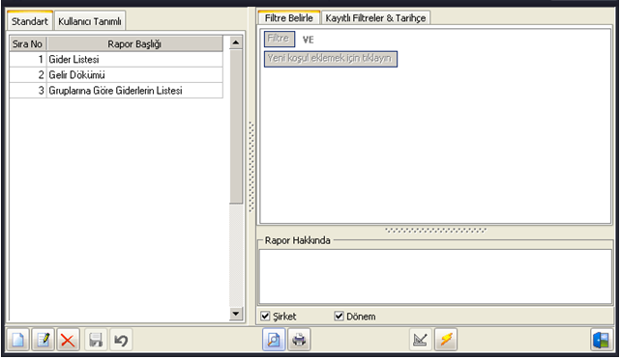Click the row number 2 cell
This screenshot has width=620, height=359.
(x=28, y=75)
